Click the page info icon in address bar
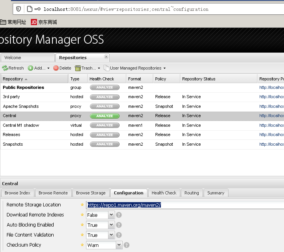Image resolution: width=284 pixels, height=252 pixels. tap(30, 9)
